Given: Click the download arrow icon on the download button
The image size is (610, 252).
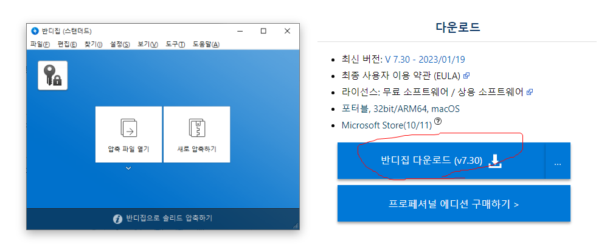Looking at the screenshot, I should click(x=494, y=161).
